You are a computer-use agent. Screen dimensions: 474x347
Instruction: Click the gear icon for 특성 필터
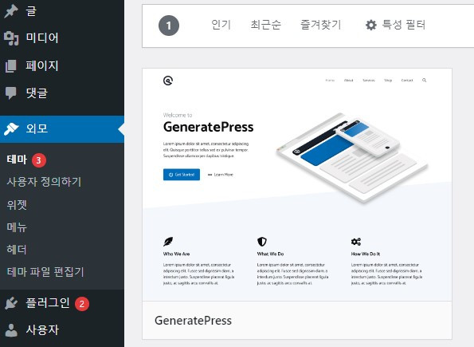pyautogui.click(x=371, y=25)
